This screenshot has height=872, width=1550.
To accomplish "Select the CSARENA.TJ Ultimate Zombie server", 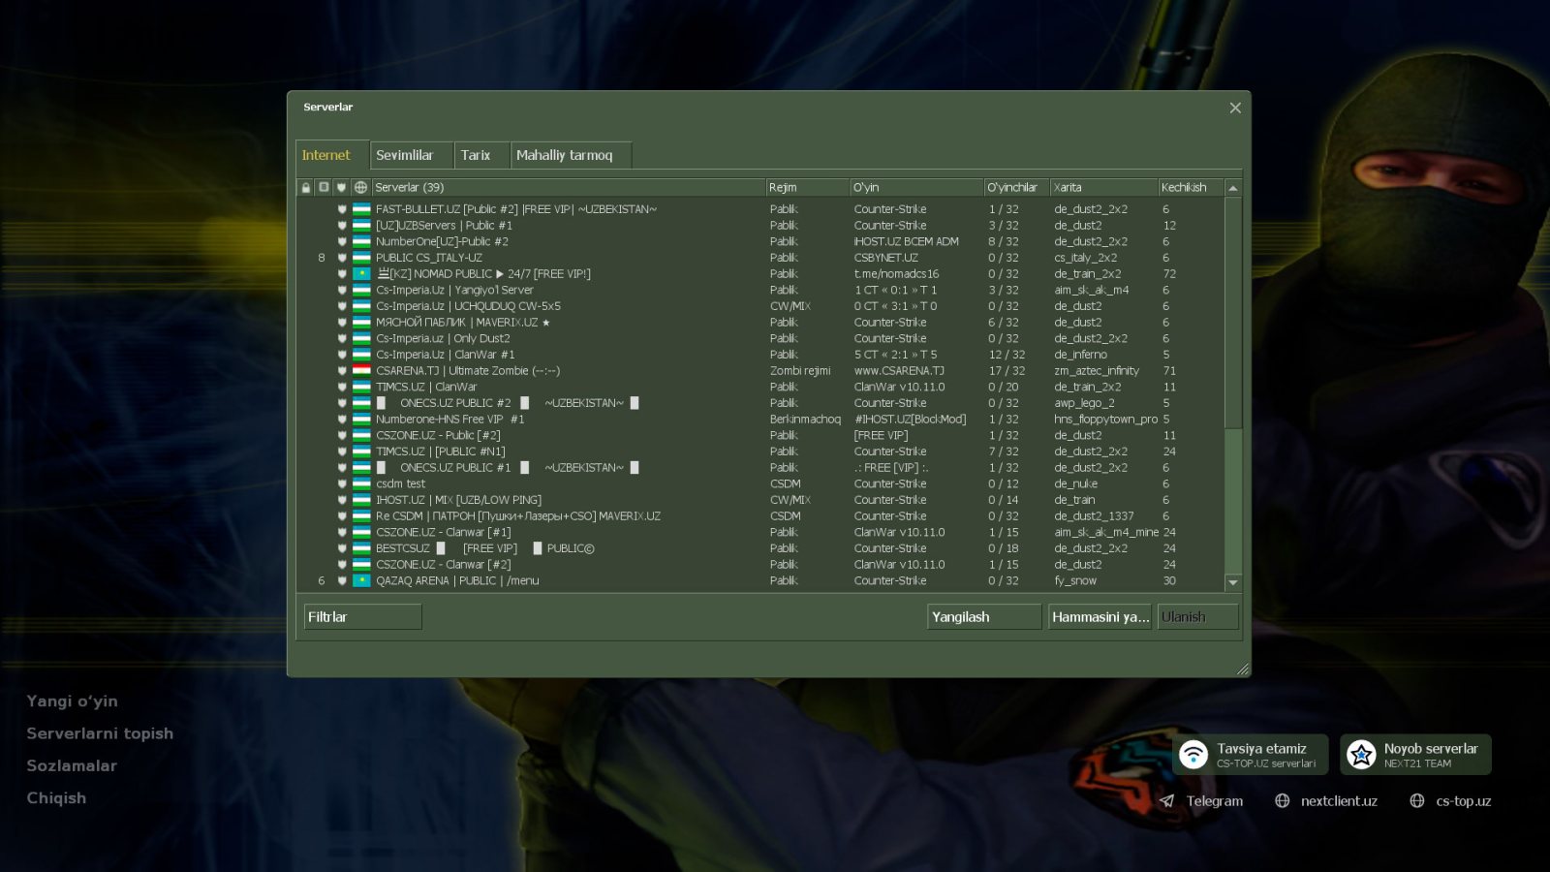I will [760, 371].
